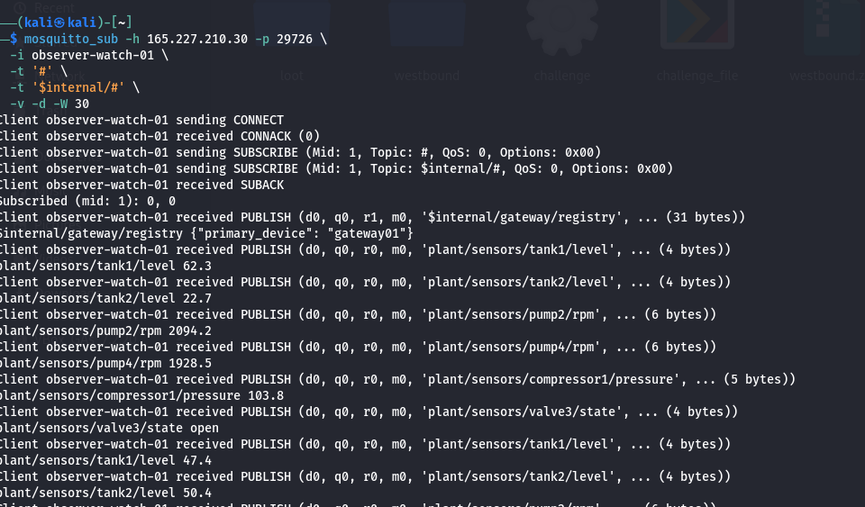Click the '(31 bytes)' size text
Screen dimensions: 865x507
pyautogui.click(x=702, y=217)
